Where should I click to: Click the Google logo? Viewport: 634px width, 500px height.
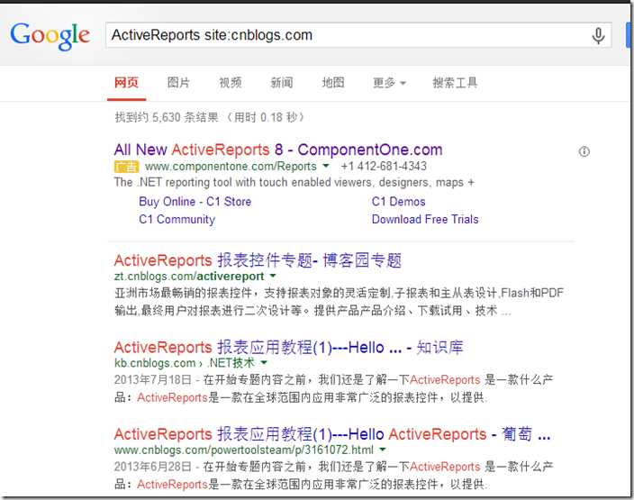50,36
